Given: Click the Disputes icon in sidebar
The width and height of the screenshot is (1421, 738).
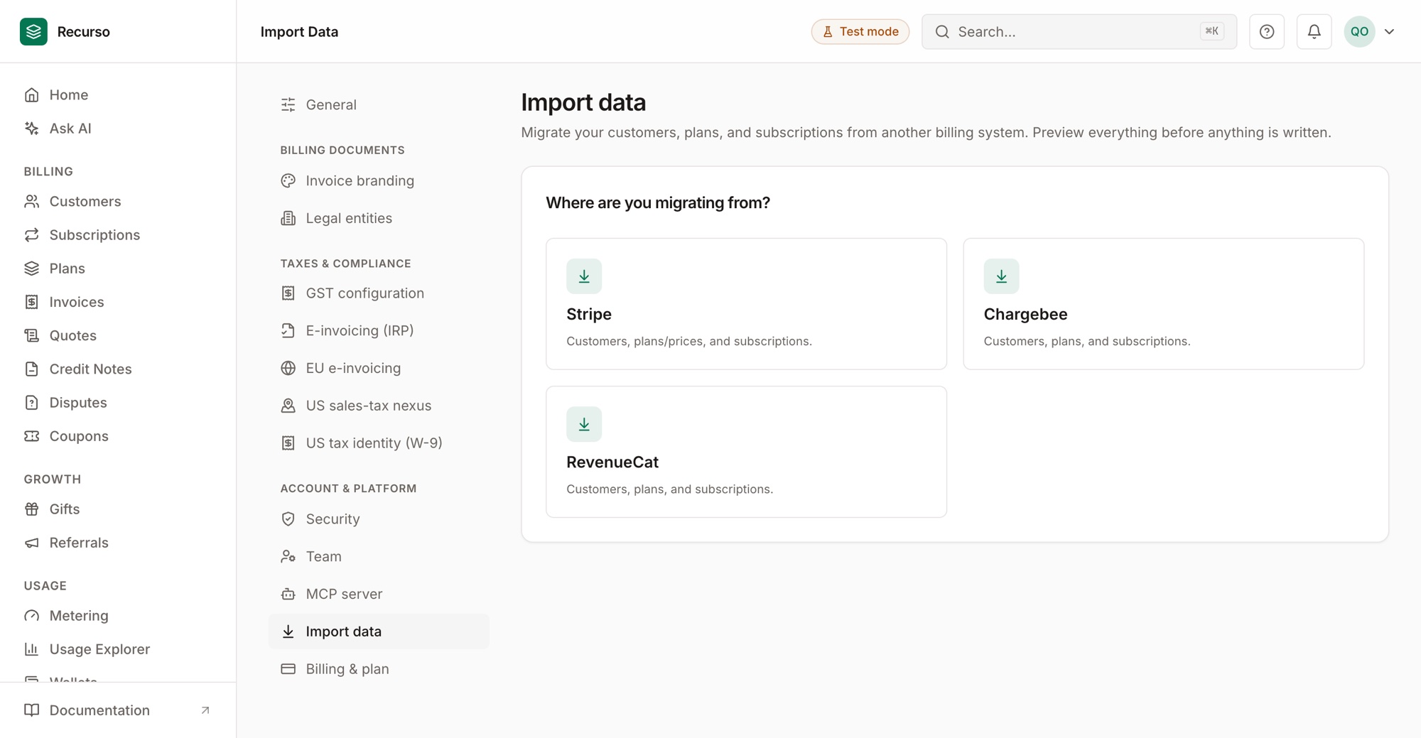Looking at the screenshot, I should point(31,402).
